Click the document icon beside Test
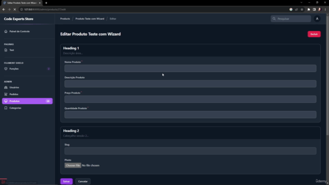 point(6,50)
